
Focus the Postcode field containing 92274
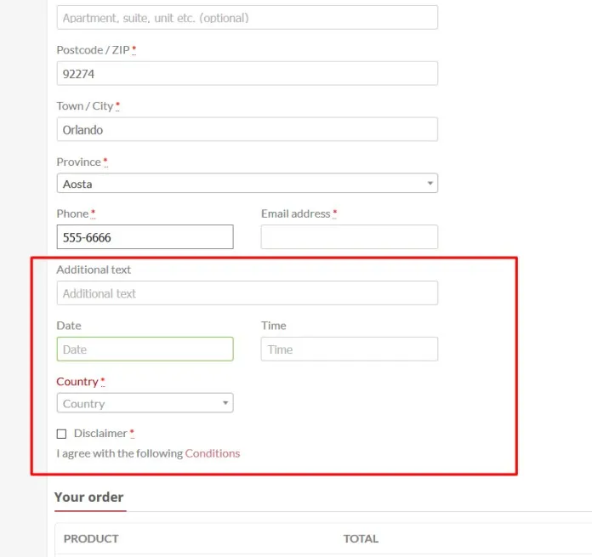point(247,74)
